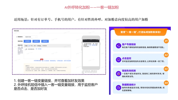Click the 数据精准统计 card title
178x100 pixels.
click(x=129, y=85)
